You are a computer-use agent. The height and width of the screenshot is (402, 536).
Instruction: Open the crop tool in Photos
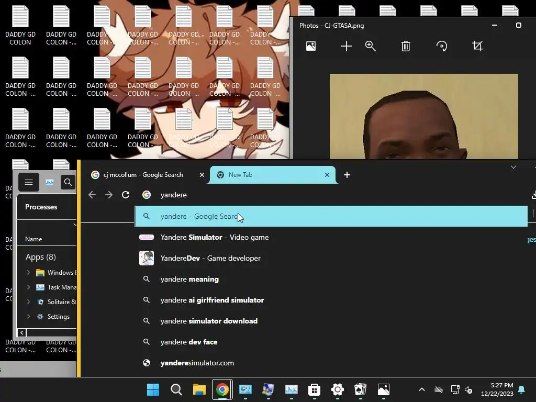pos(477,46)
